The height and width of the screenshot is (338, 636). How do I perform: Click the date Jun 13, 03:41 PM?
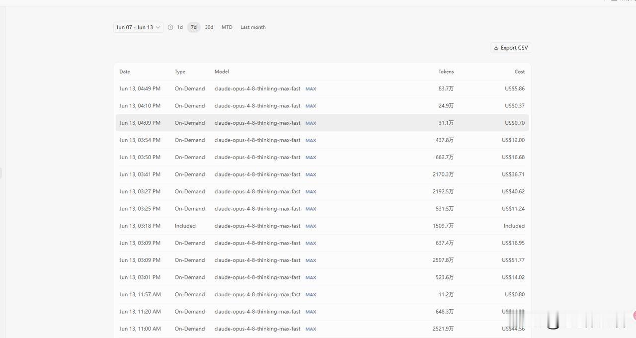tap(140, 174)
